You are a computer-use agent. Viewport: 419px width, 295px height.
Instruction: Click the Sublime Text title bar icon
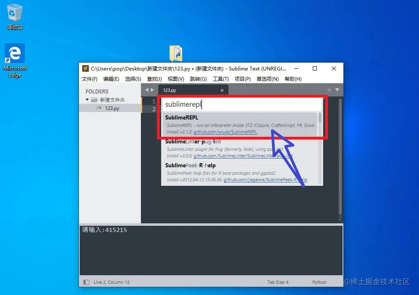coord(85,68)
